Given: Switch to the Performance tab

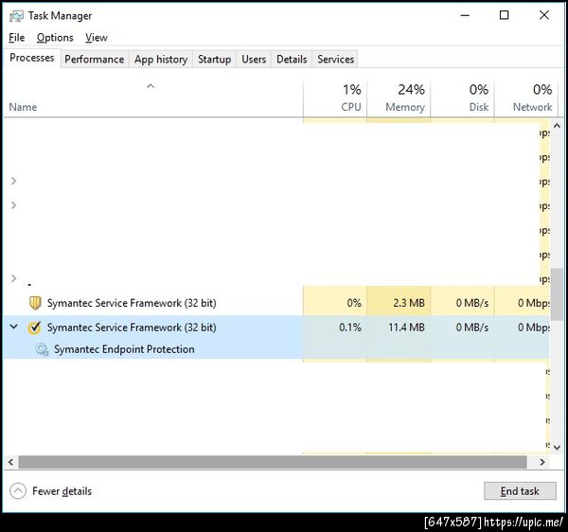Looking at the screenshot, I should 94,59.
